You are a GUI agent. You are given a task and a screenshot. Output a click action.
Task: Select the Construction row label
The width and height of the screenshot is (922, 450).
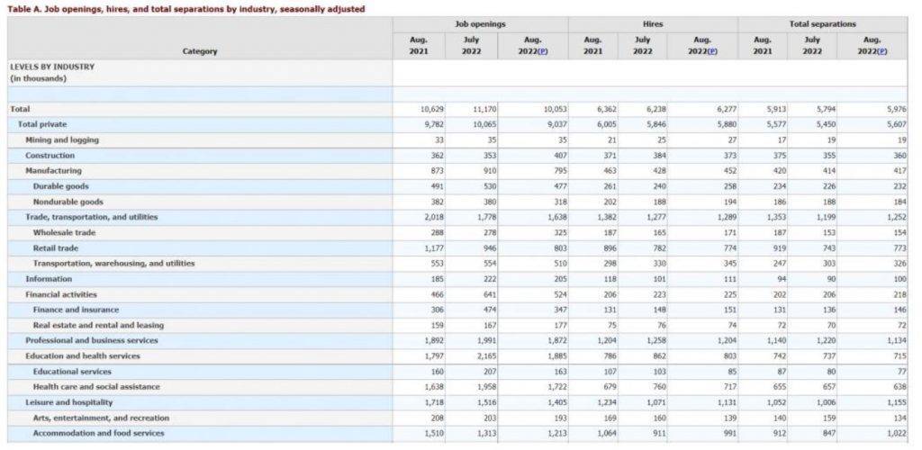(50, 155)
